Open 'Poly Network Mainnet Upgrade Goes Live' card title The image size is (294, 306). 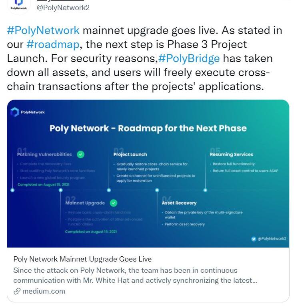(x=82, y=259)
